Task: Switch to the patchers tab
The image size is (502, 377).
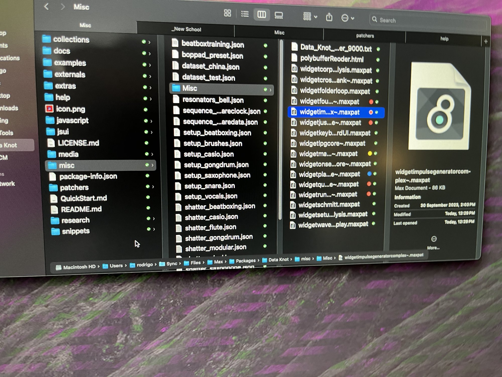Action: 365,36
